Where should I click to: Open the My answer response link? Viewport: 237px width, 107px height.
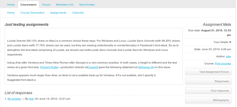[14, 99]
